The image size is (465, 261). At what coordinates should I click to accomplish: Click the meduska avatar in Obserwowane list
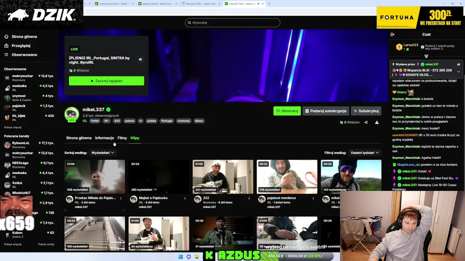click(x=7, y=88)
